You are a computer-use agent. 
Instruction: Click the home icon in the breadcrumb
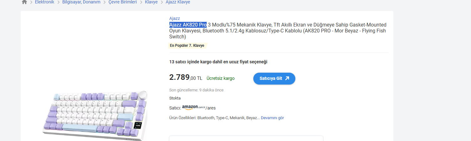[x=24, y=2]
